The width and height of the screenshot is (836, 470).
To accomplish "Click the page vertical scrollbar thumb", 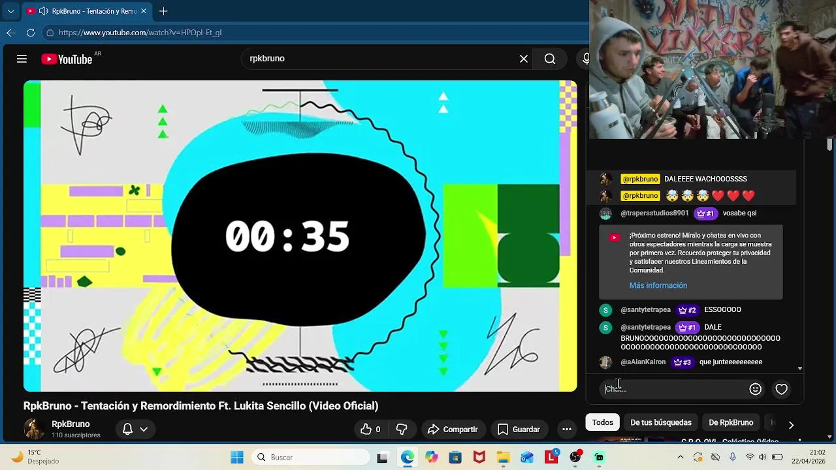I will click(829, 144).
